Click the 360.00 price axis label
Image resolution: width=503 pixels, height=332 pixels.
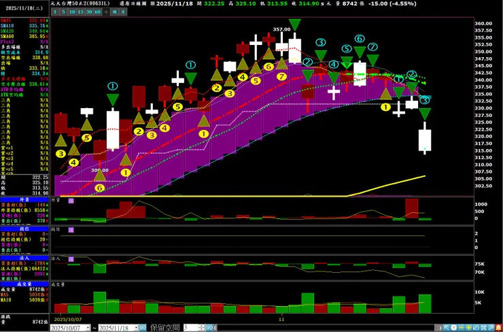(x=483, y=23)
